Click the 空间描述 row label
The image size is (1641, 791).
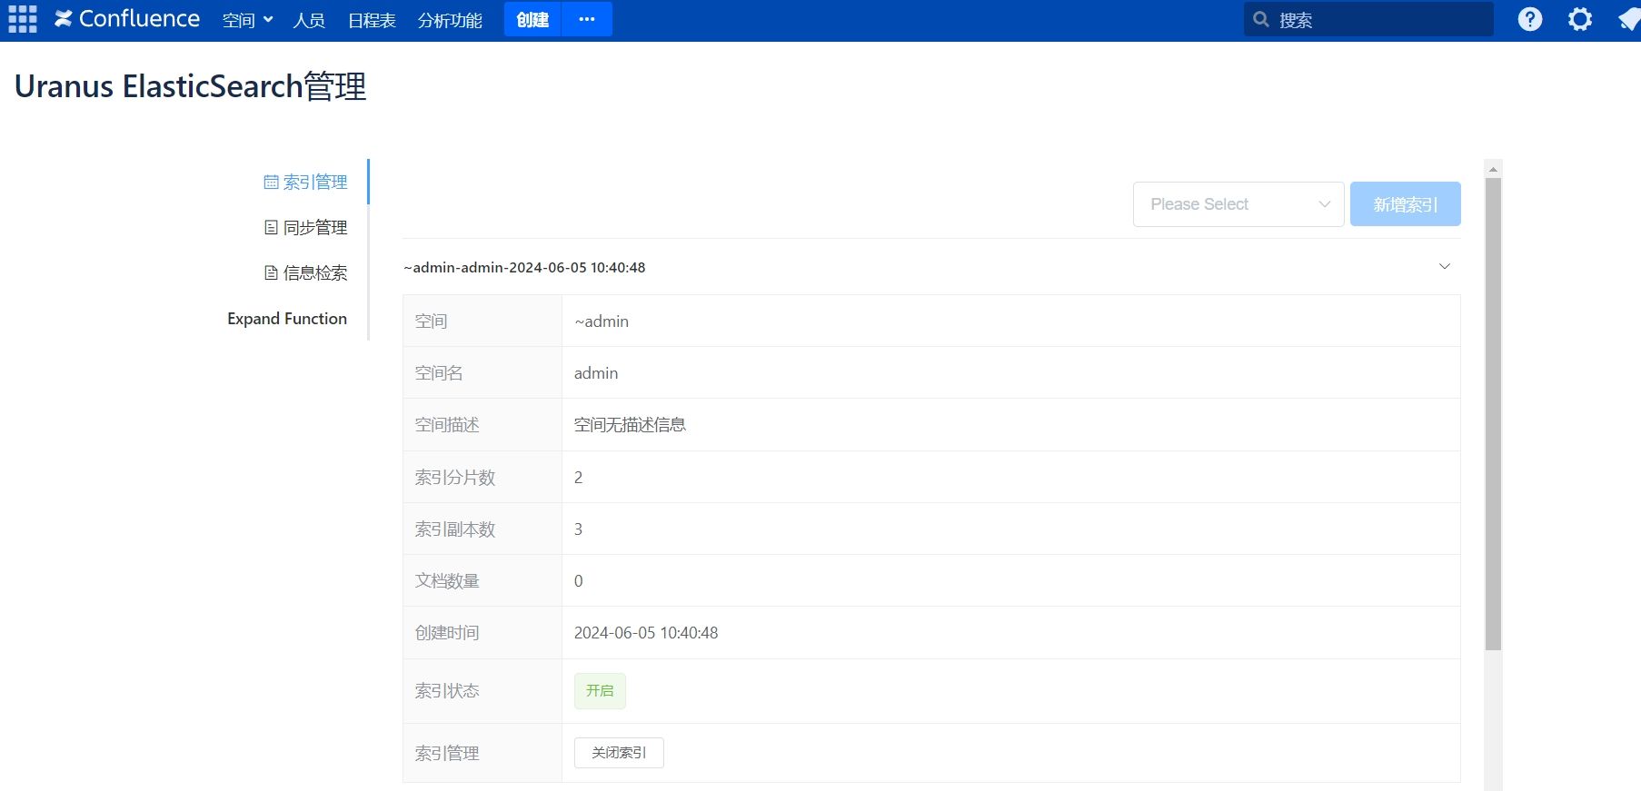pos(447,424)
